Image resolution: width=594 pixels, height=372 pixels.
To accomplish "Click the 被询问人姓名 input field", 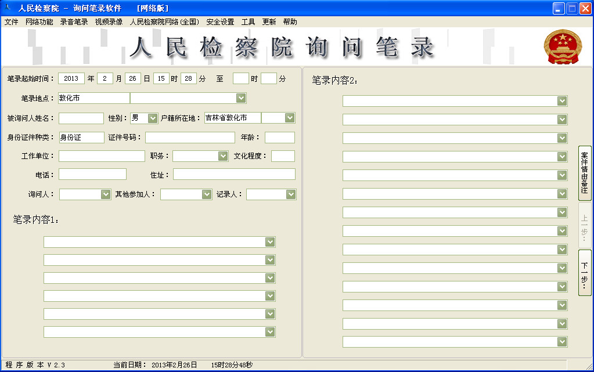I will 81,117.
